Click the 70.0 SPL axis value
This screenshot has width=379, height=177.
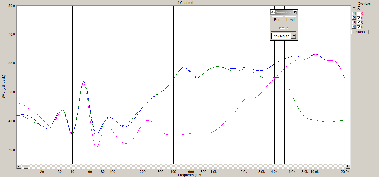(11, 34)
